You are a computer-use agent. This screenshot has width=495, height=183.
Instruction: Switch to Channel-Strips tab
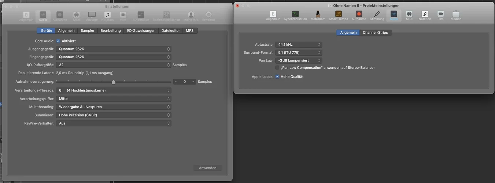point(376,33)
